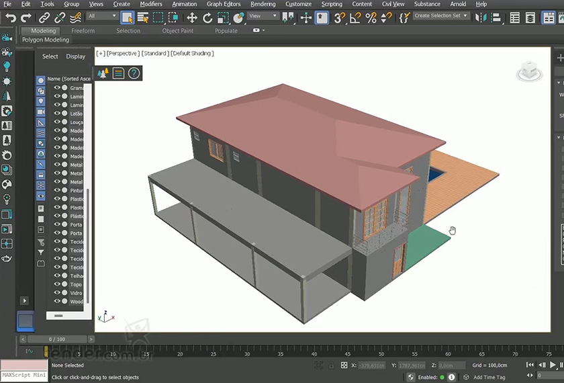The height and width of the screenshot is (383, 564).
Task: Click the MAXScript Mini listener field
Action: (x=23, y=375)
